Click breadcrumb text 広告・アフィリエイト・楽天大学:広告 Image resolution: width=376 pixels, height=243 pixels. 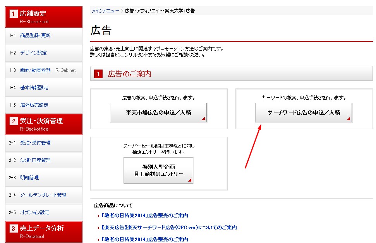(x=160, y=11)
